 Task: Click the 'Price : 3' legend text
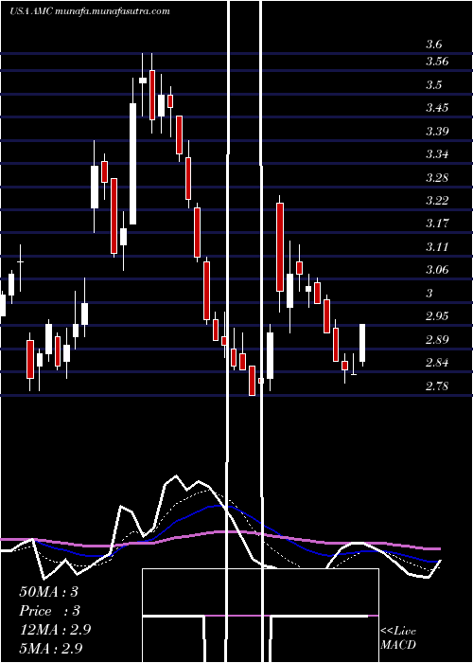pyautogui.click(x=49, y=611)
